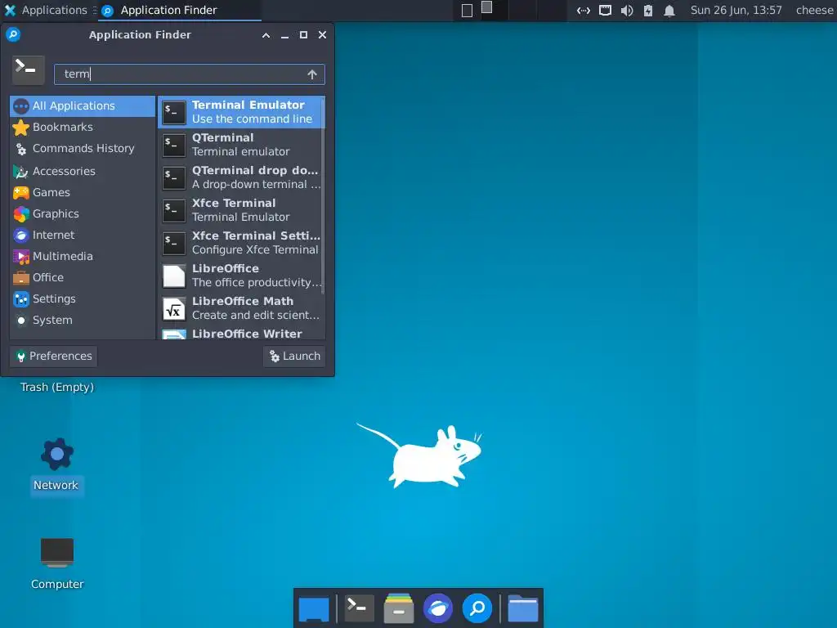Roll up the Application Finder window
The width and height of the screenshot is (837, 628).
(266, 35)
